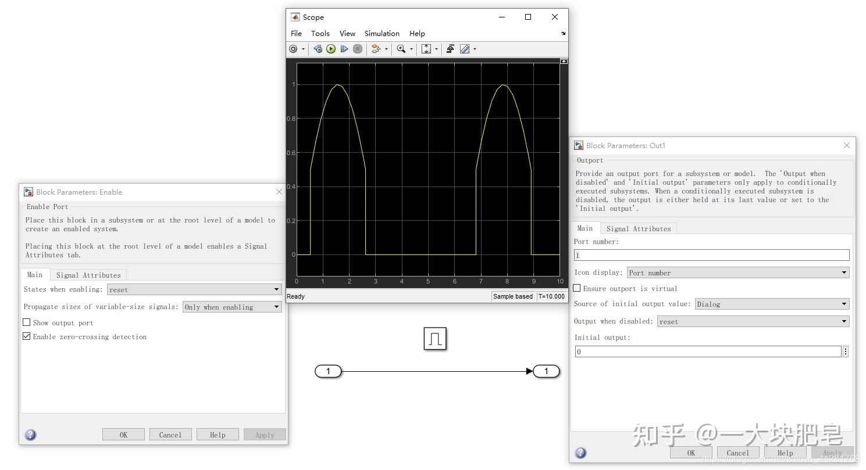Open Scope configuration properties gear icon
Image resolution: width=866 pixels, height=470 pixels.
point(293,49)
